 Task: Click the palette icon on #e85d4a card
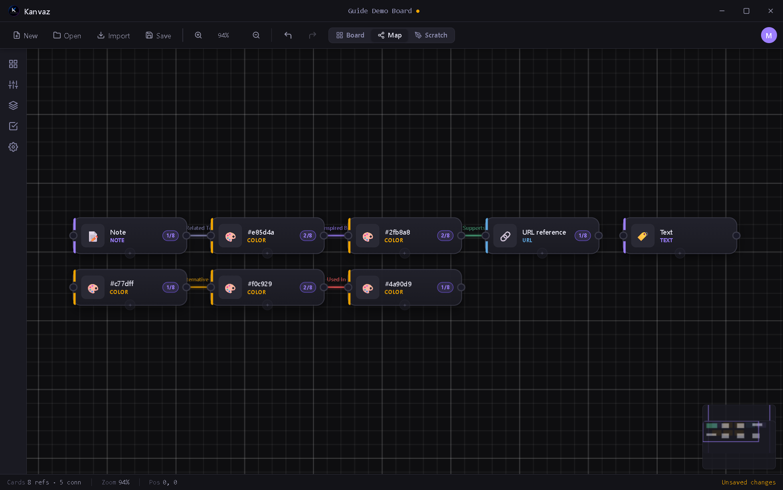[230, 236]
